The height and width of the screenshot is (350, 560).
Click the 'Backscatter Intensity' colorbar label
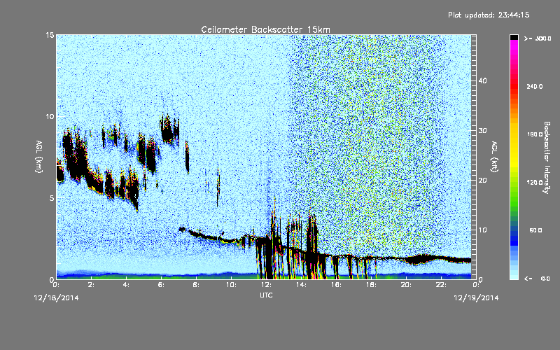pos(547,157)
